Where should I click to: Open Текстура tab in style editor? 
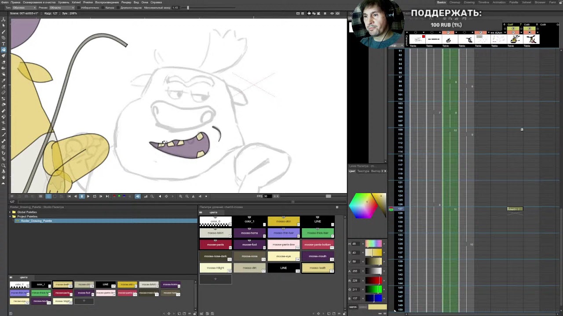pyautogui.click(x=363, y=171)
